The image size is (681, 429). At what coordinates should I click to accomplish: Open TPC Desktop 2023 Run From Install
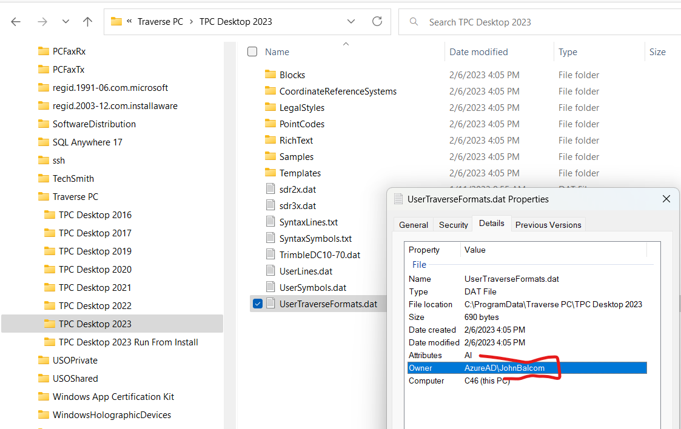coord(129,342)
